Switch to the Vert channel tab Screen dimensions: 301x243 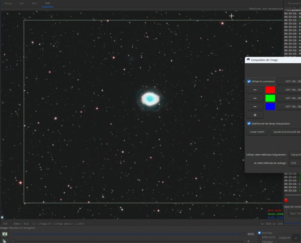[21, 3]
